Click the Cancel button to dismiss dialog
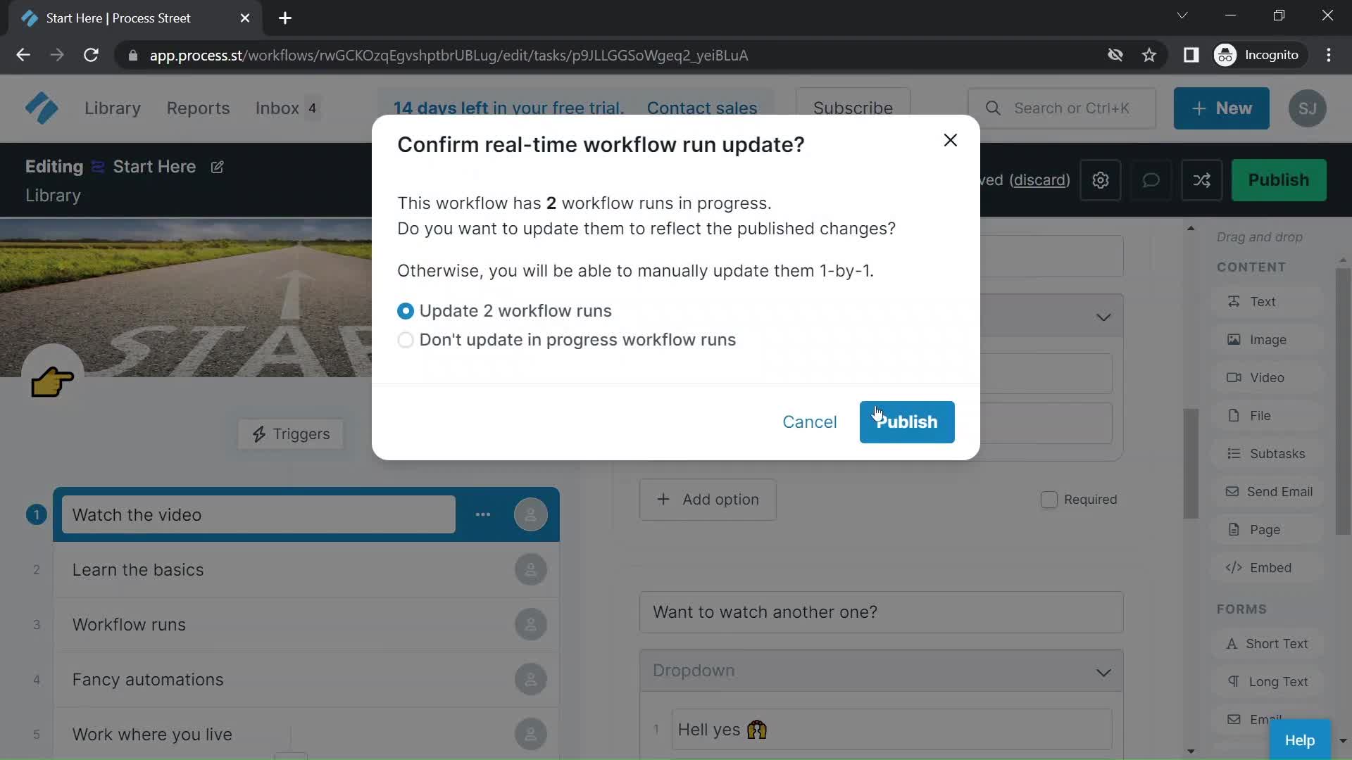The image size is (1352, 760). 810,422
